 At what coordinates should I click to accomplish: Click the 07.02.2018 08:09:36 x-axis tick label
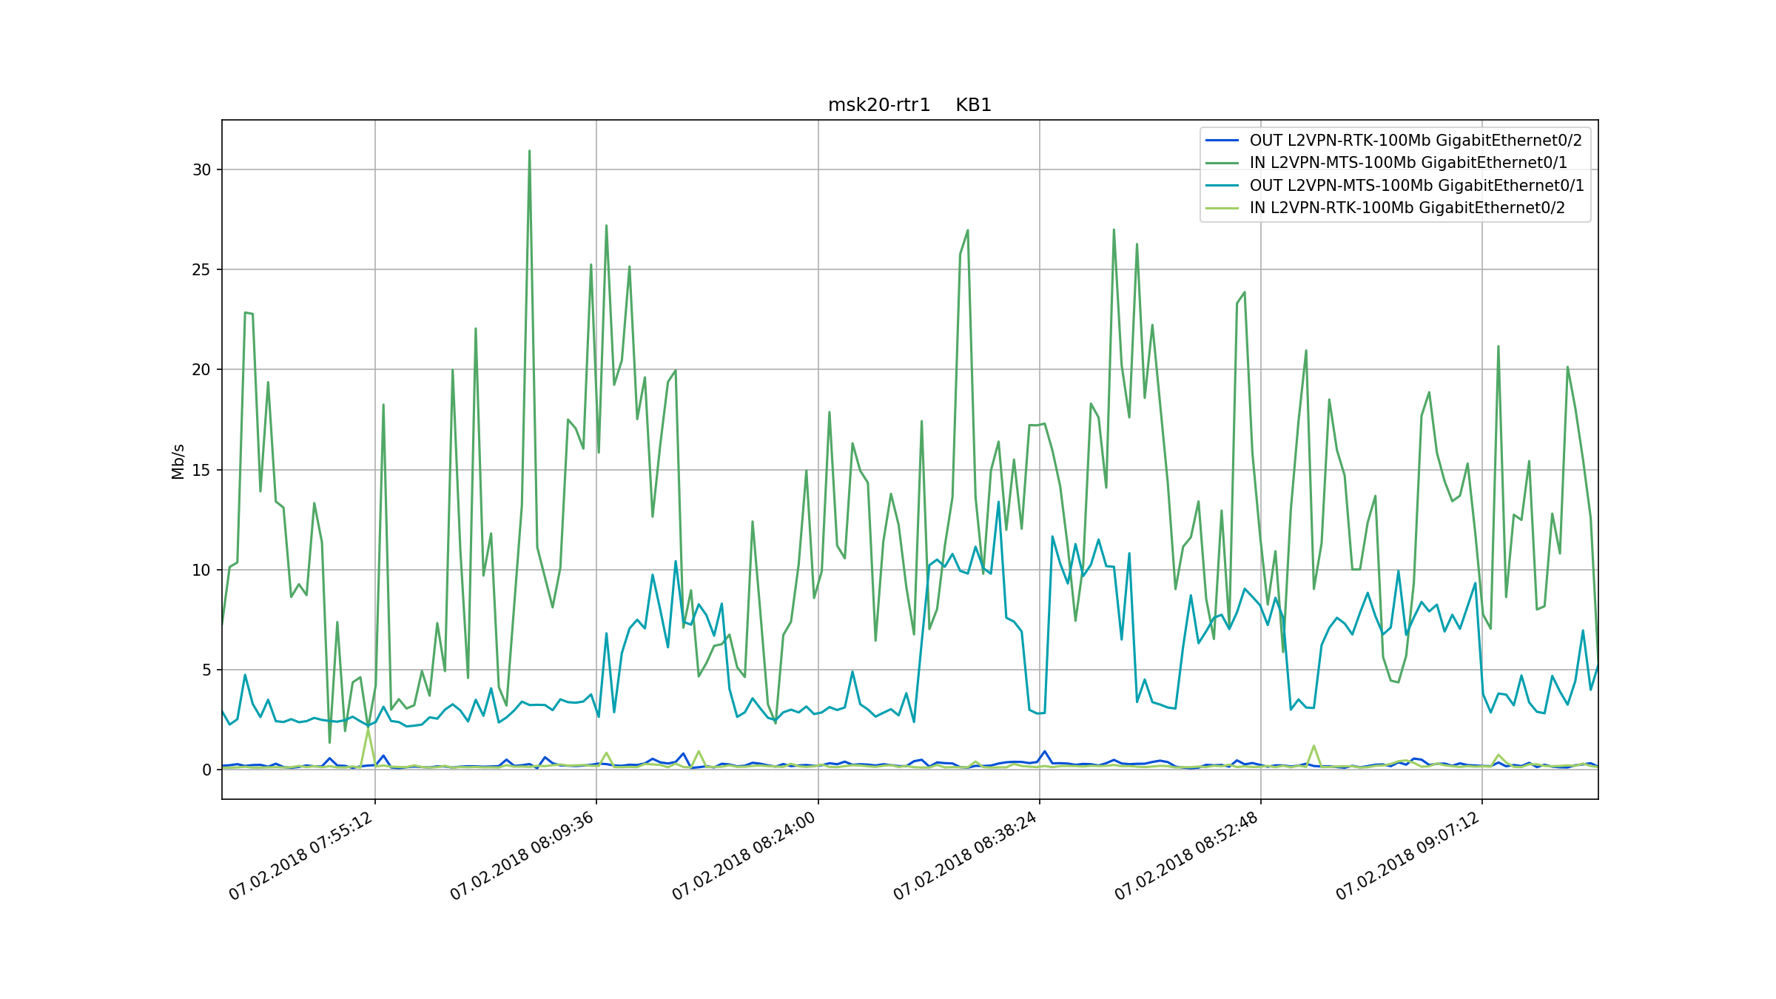click(522, 856)
